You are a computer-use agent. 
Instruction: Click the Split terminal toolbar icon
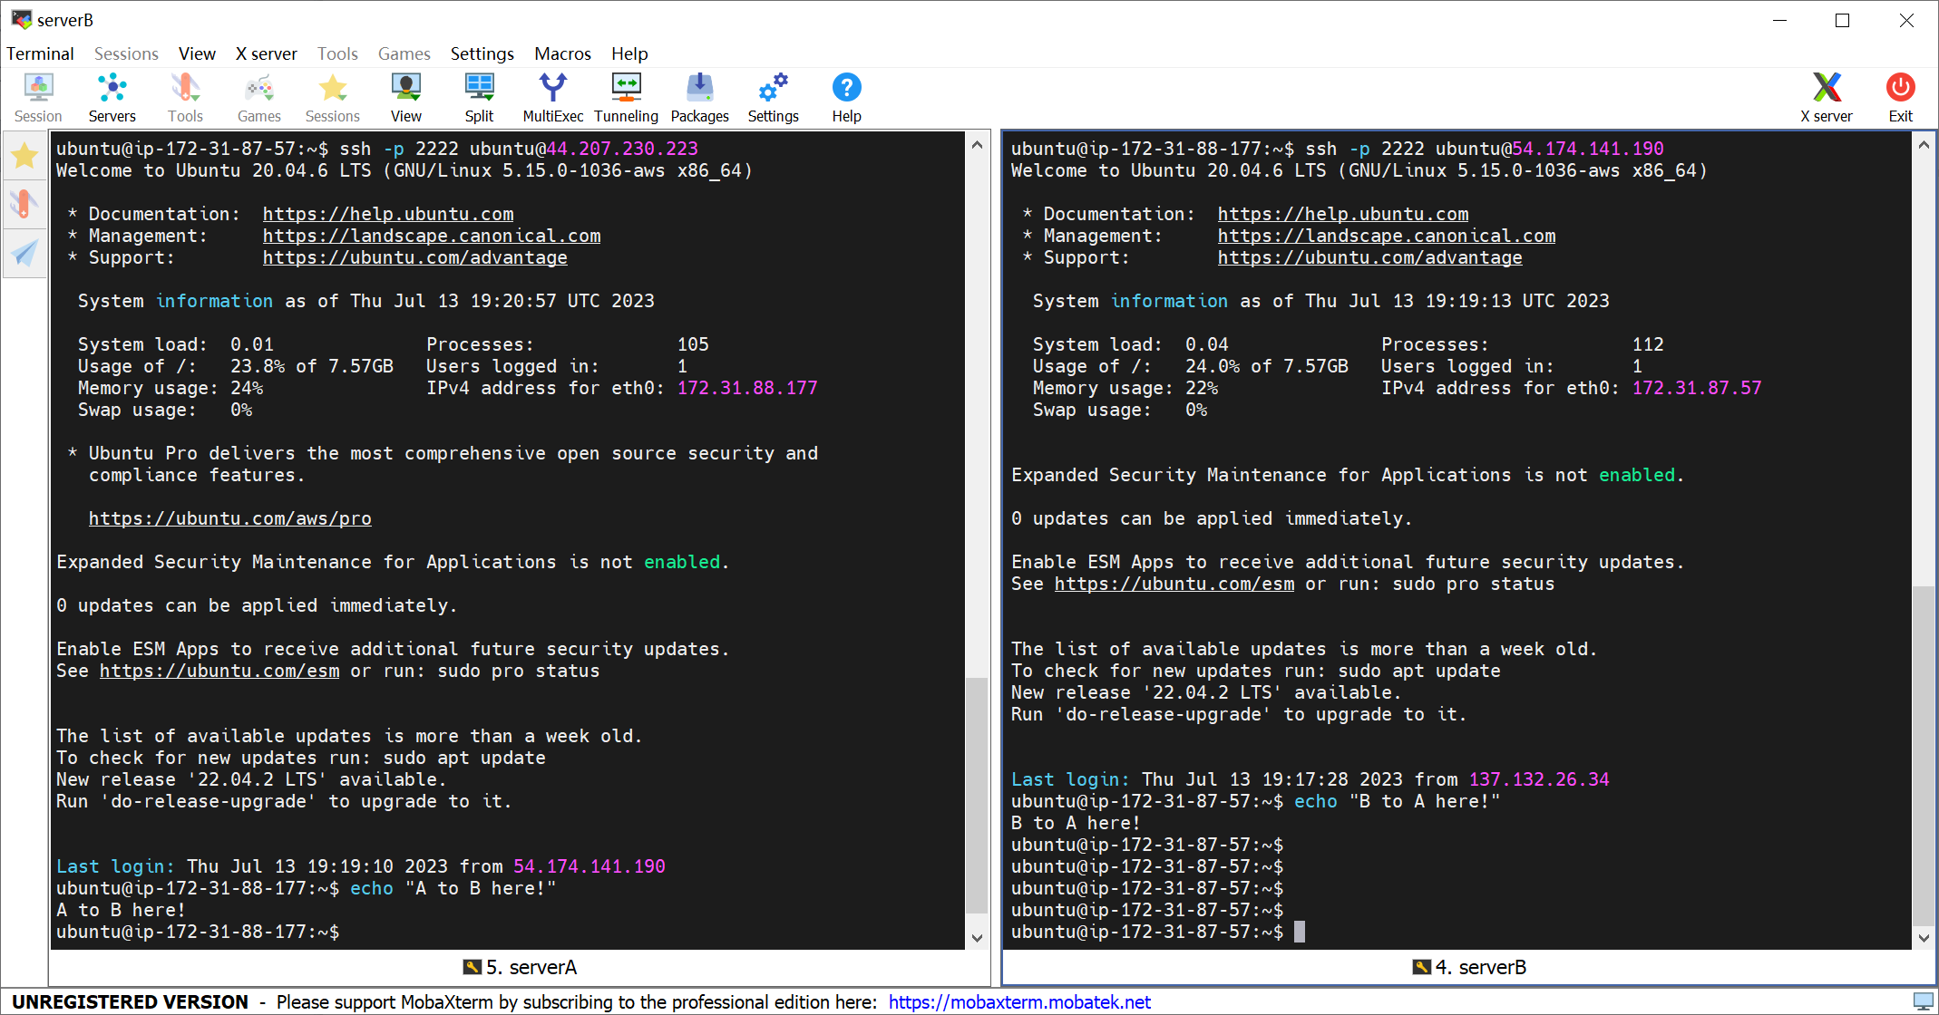pos(479,98)
